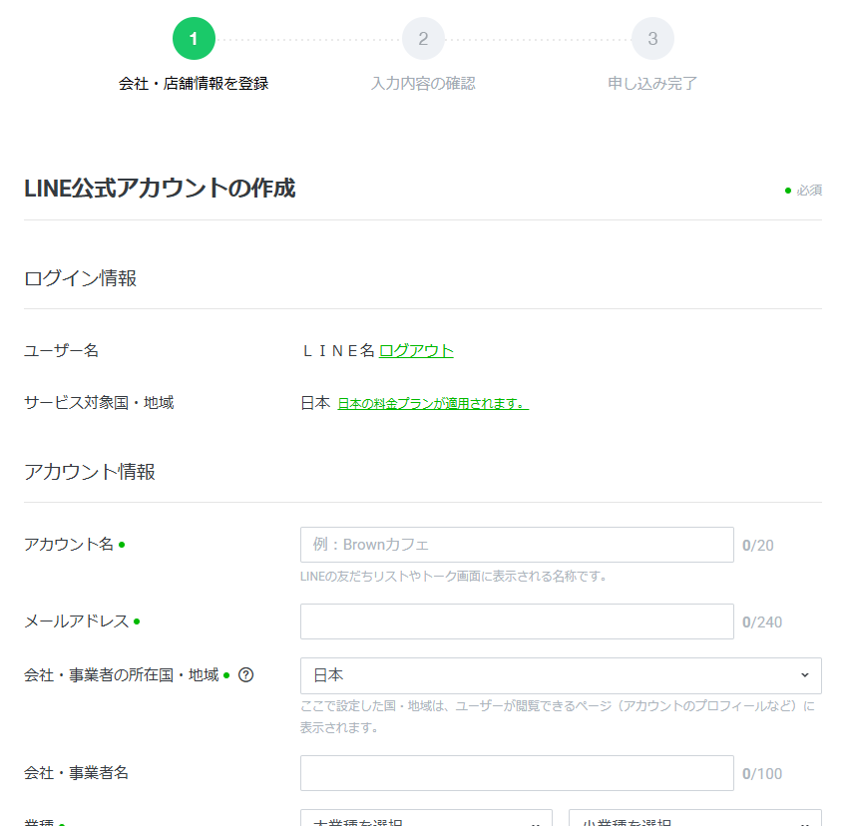844x826 pixels.
Task: Click the 必須 legend text
Action: pyautogui.click(x=809, y=190)
